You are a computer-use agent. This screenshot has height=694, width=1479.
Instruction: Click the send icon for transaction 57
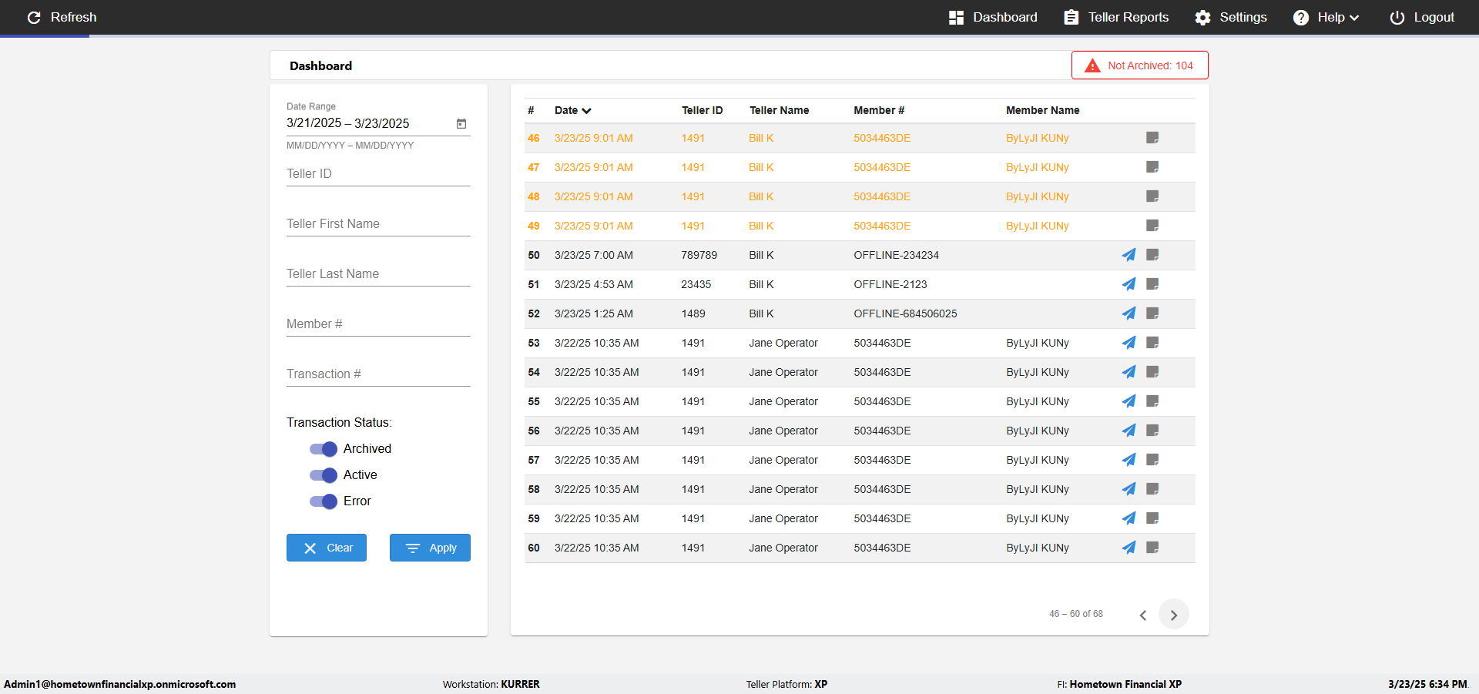click(1129, 460)
